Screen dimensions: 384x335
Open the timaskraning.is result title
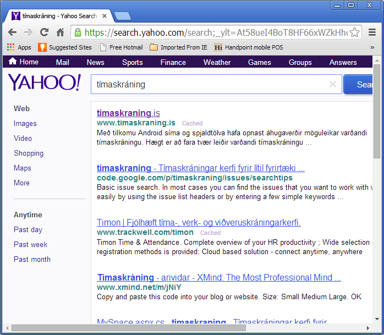click(128, 113)
